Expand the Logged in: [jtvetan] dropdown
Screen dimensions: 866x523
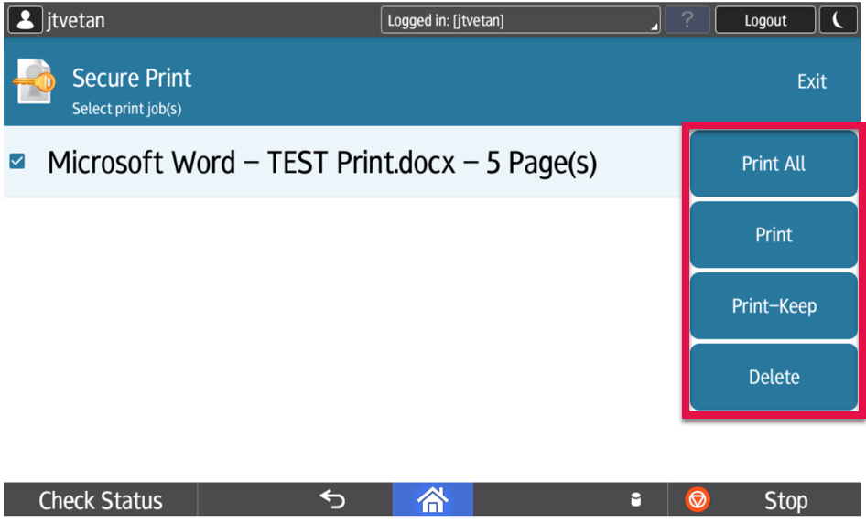tap(520, 20)
